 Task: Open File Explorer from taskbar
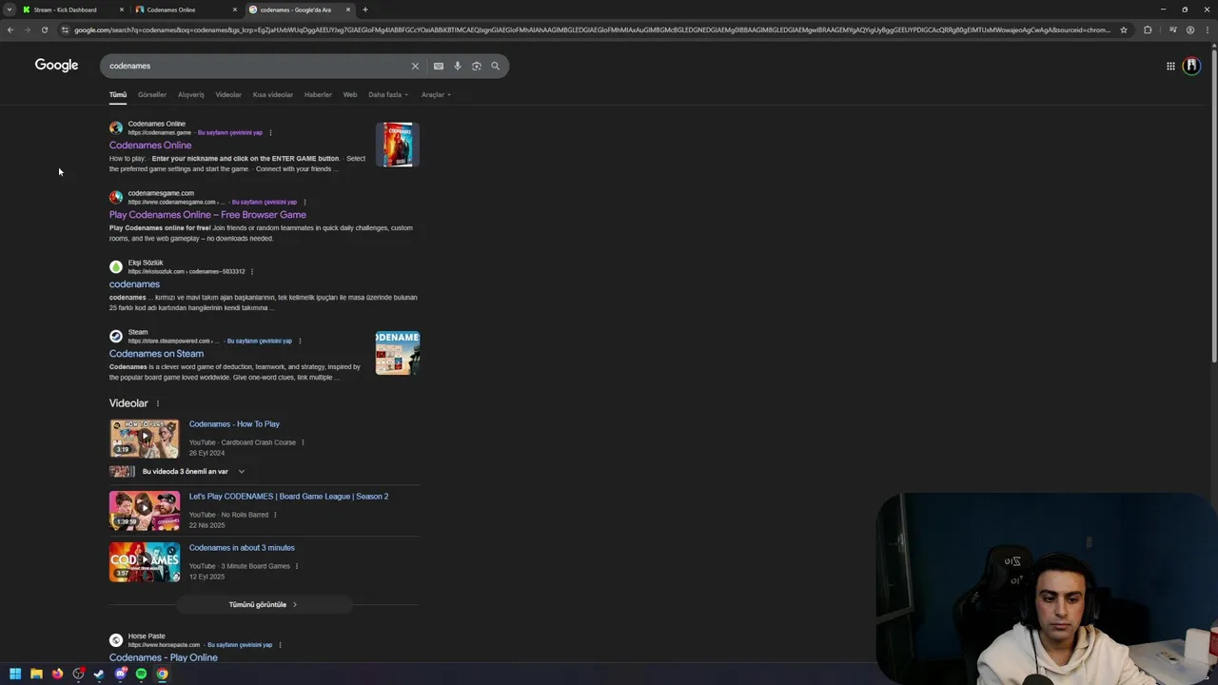tap(36, 674)
